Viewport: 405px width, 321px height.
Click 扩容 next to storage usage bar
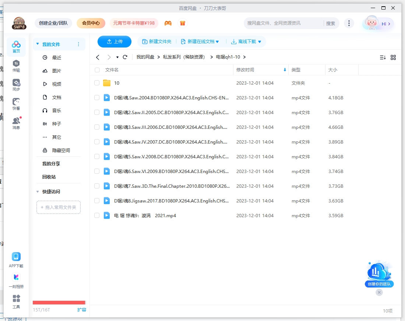(x=82, y=310)
